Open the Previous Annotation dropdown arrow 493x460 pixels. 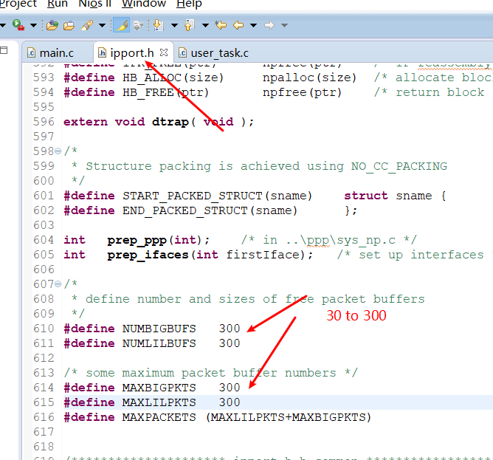tap(205, 25)
